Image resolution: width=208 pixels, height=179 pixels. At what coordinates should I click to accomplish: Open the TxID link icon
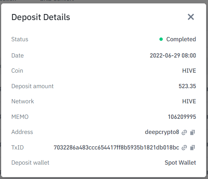pos(184,148)
